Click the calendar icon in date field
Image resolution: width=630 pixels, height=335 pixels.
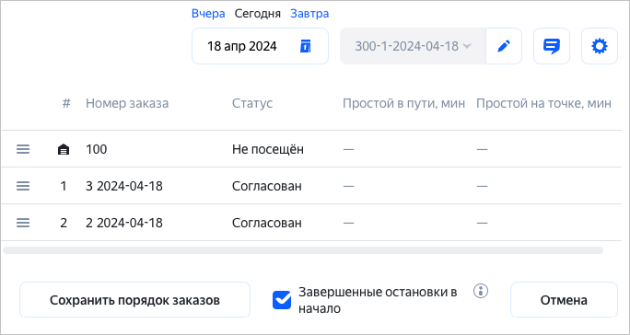[306, 46]
